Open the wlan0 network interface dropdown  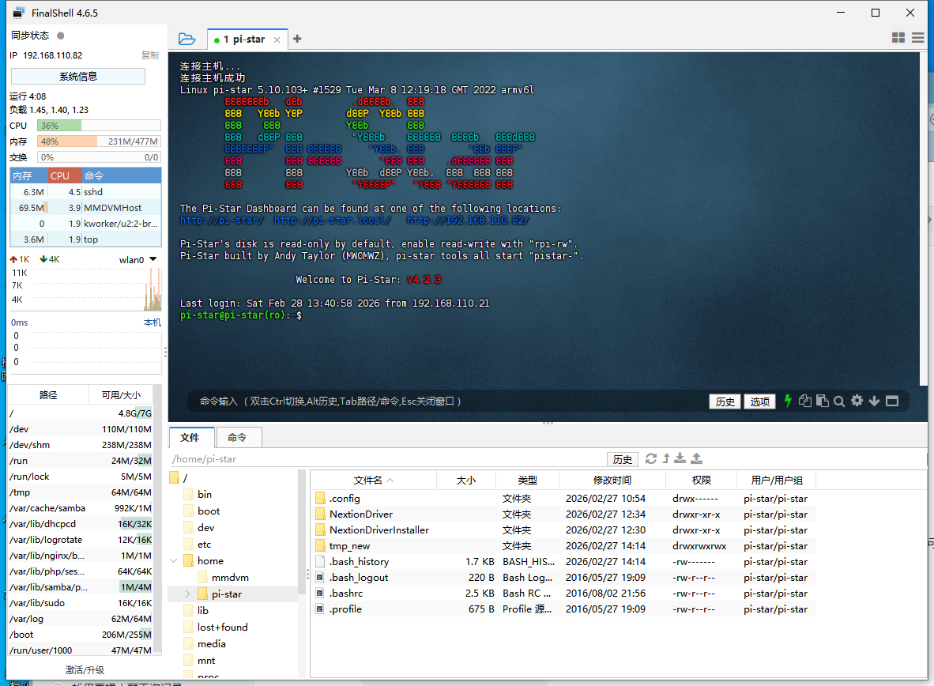[x=153, y=259]
